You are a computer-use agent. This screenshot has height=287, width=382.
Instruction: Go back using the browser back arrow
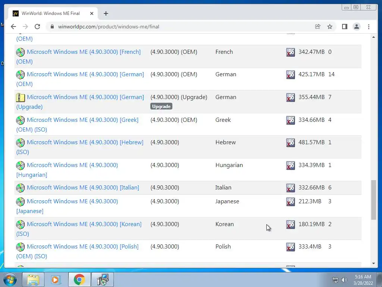pos(13,27)
